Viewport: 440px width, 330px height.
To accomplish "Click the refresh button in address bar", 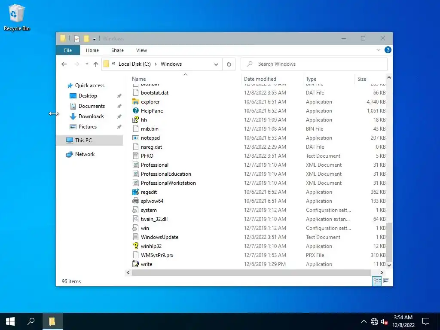I will [229, 64].
